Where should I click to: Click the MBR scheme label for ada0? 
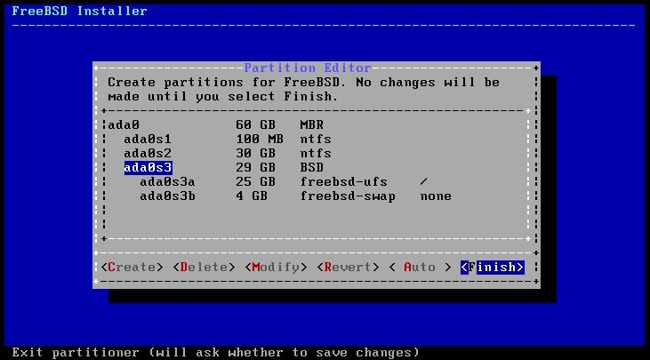(x=311, y=124)
